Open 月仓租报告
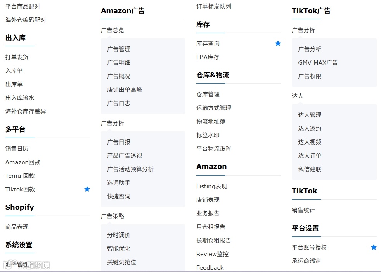Viewport: 381px width, 272px height. click(x=211, y=227)
